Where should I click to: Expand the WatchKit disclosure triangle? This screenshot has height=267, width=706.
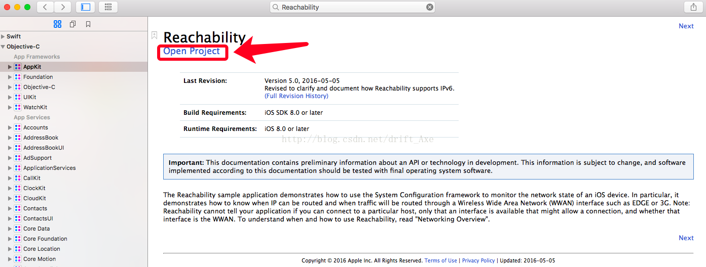[10, 107]
